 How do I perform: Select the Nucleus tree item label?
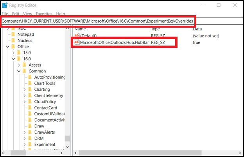25,41
